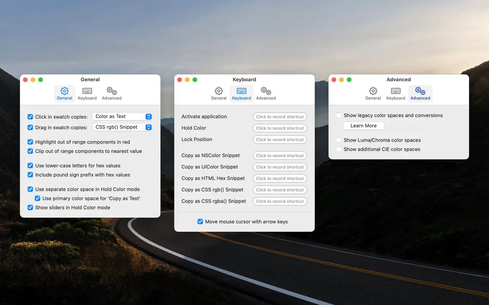Select Keyboard icon in the Advanced window toolbar
The image size is (489, 305).
[x=395, y=91]
